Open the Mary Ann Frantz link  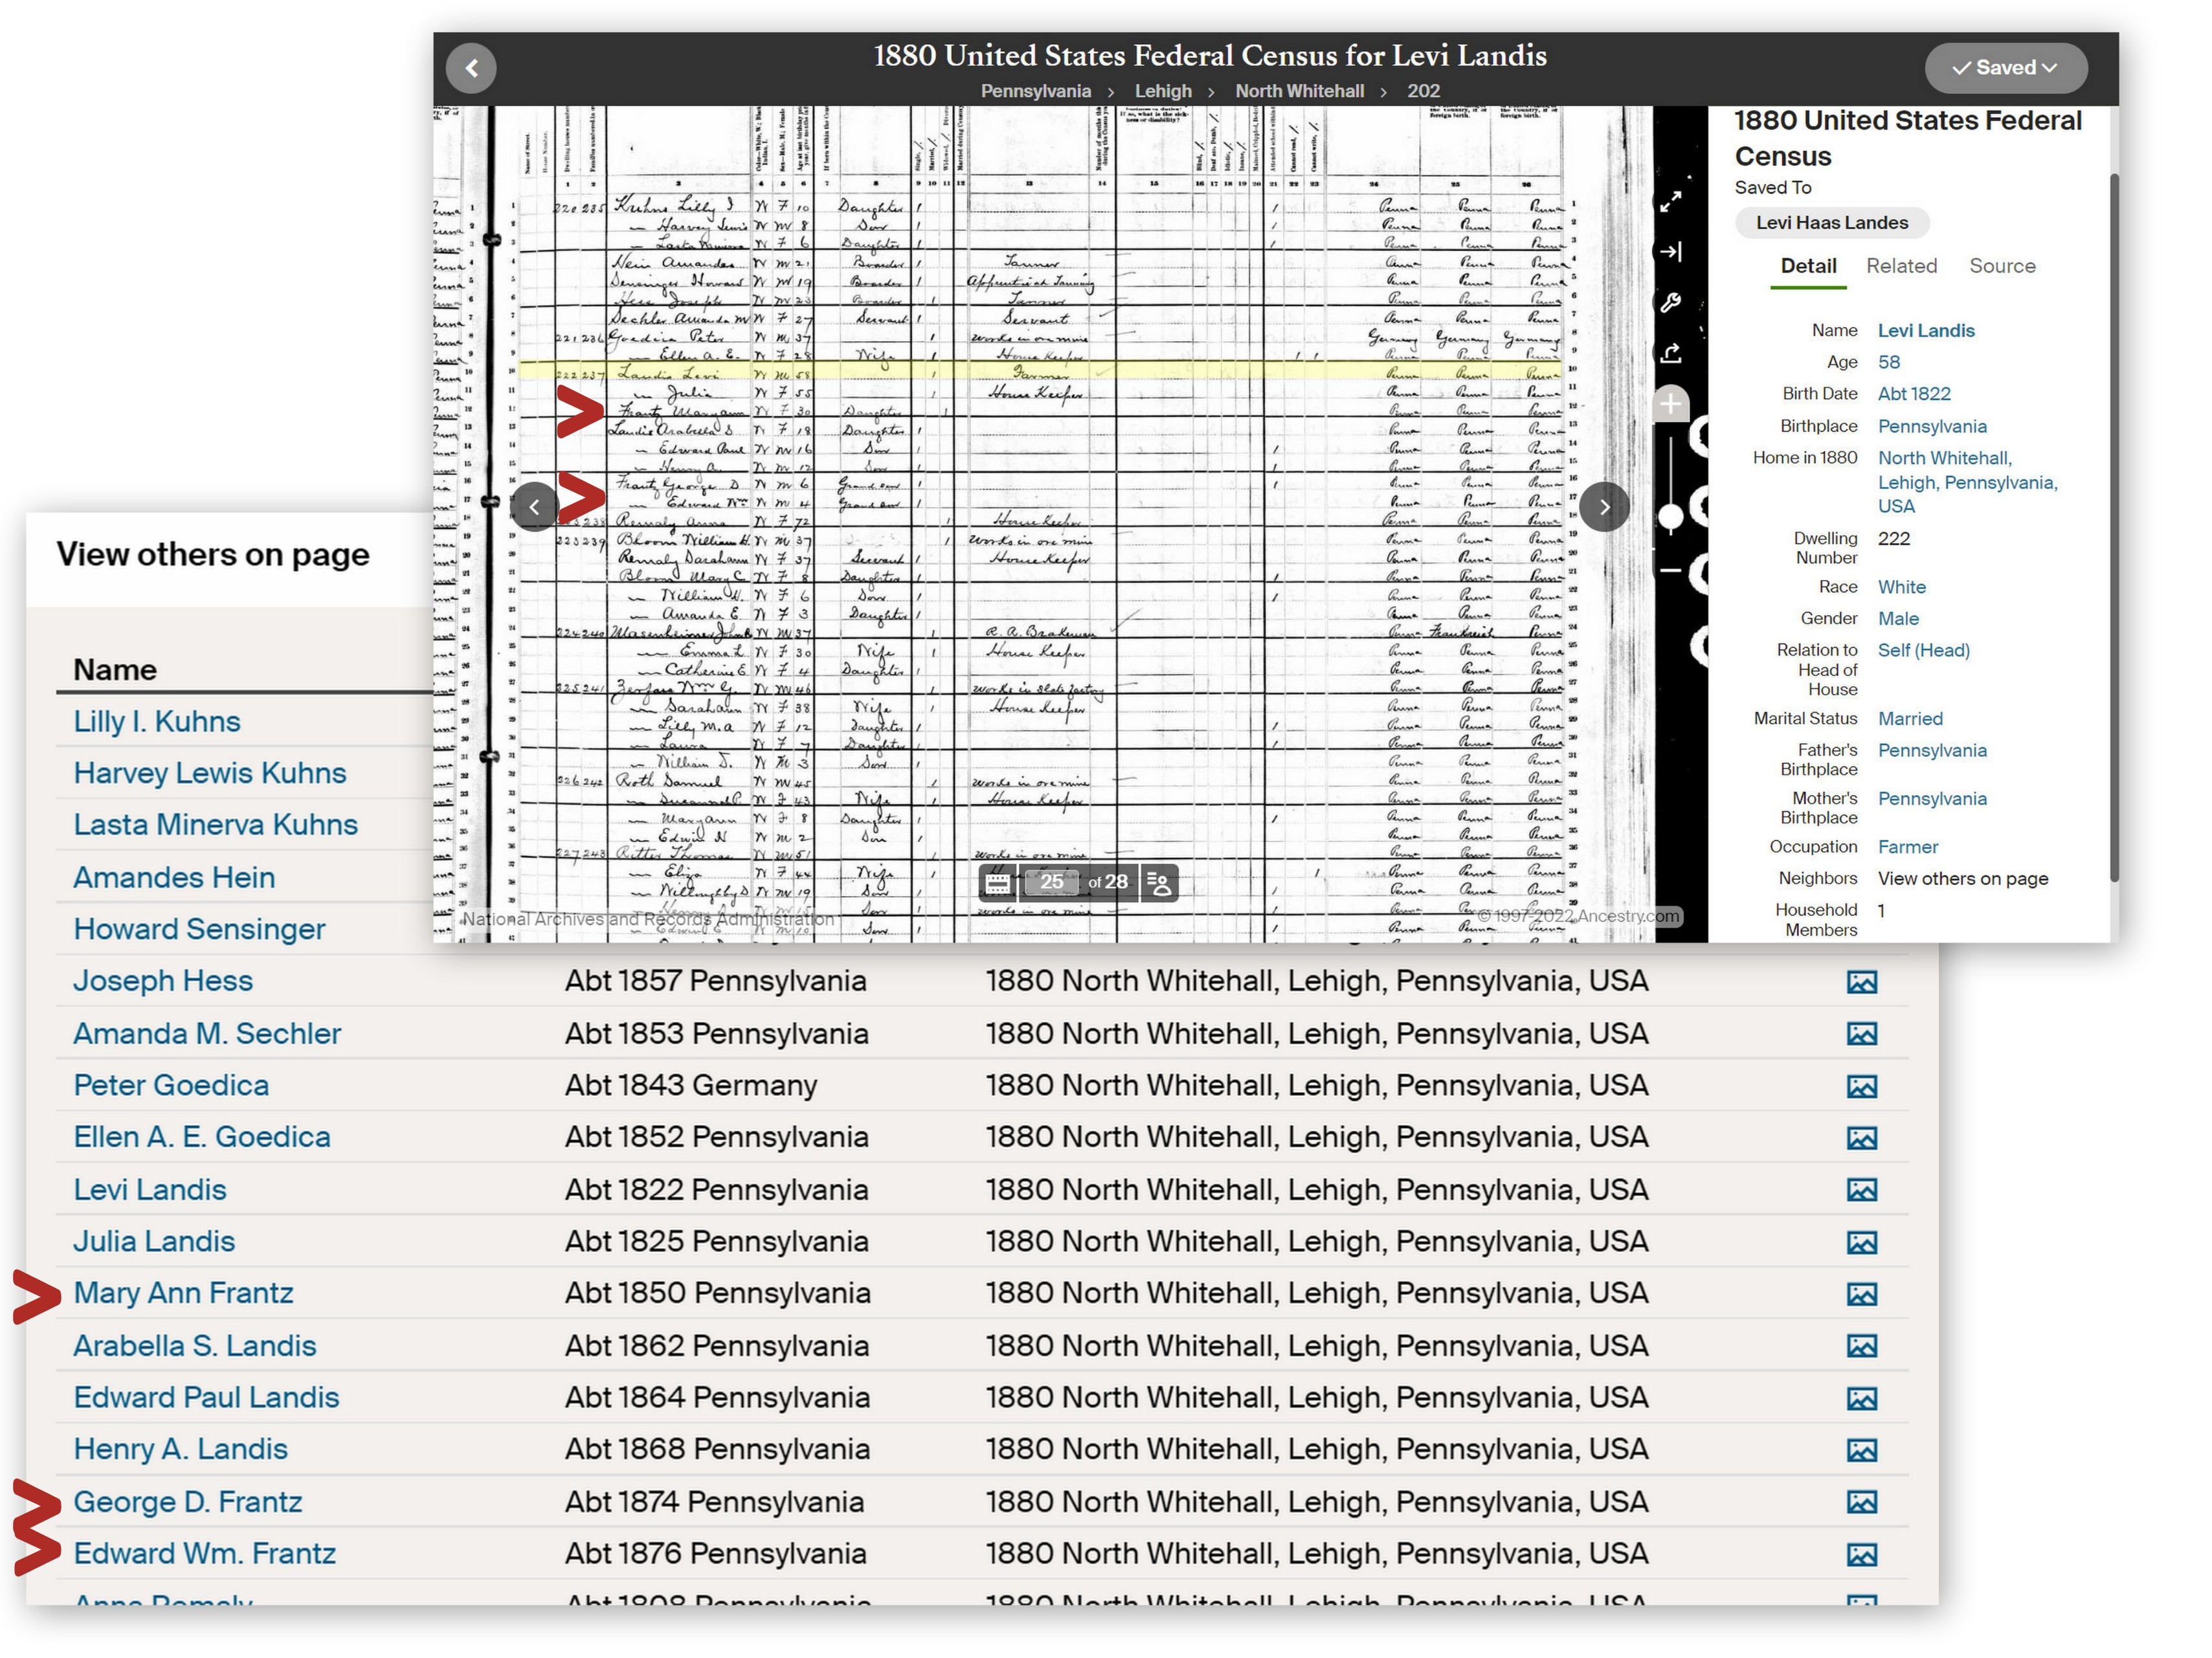[183, 1293]
